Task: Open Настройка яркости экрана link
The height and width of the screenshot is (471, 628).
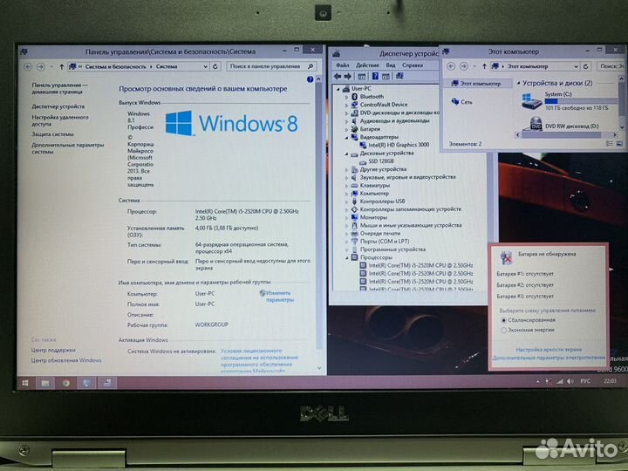Action: pos(547,349)
